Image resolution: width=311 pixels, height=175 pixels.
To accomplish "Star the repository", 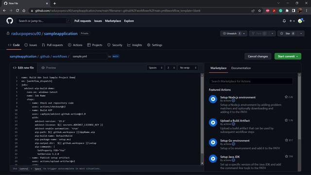I will point(287,34).
